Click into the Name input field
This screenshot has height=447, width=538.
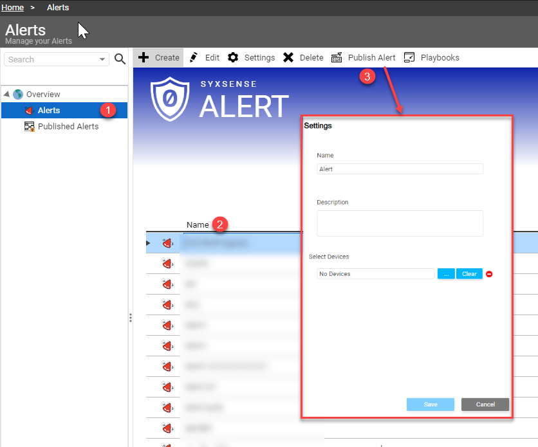pos(400,169)
